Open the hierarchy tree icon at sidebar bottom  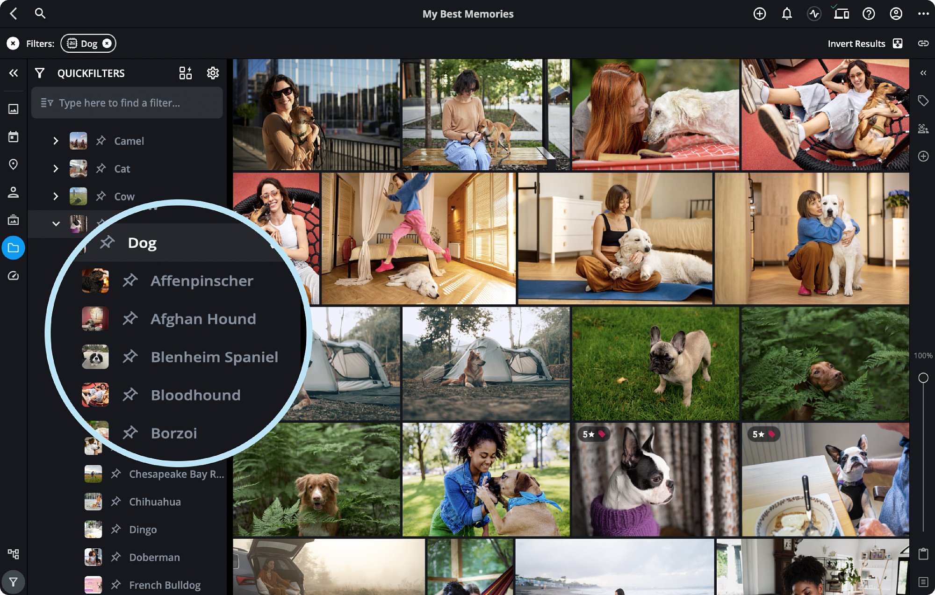[x=14, y=554]
